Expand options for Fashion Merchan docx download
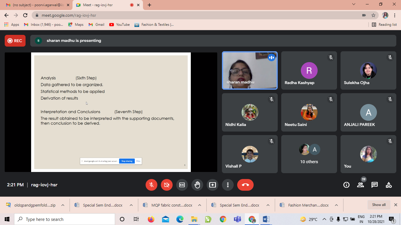This screenshot has width=401, height=225. (x=336, y=205)
